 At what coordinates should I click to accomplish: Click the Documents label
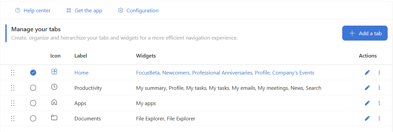click(x=88, y=118)
